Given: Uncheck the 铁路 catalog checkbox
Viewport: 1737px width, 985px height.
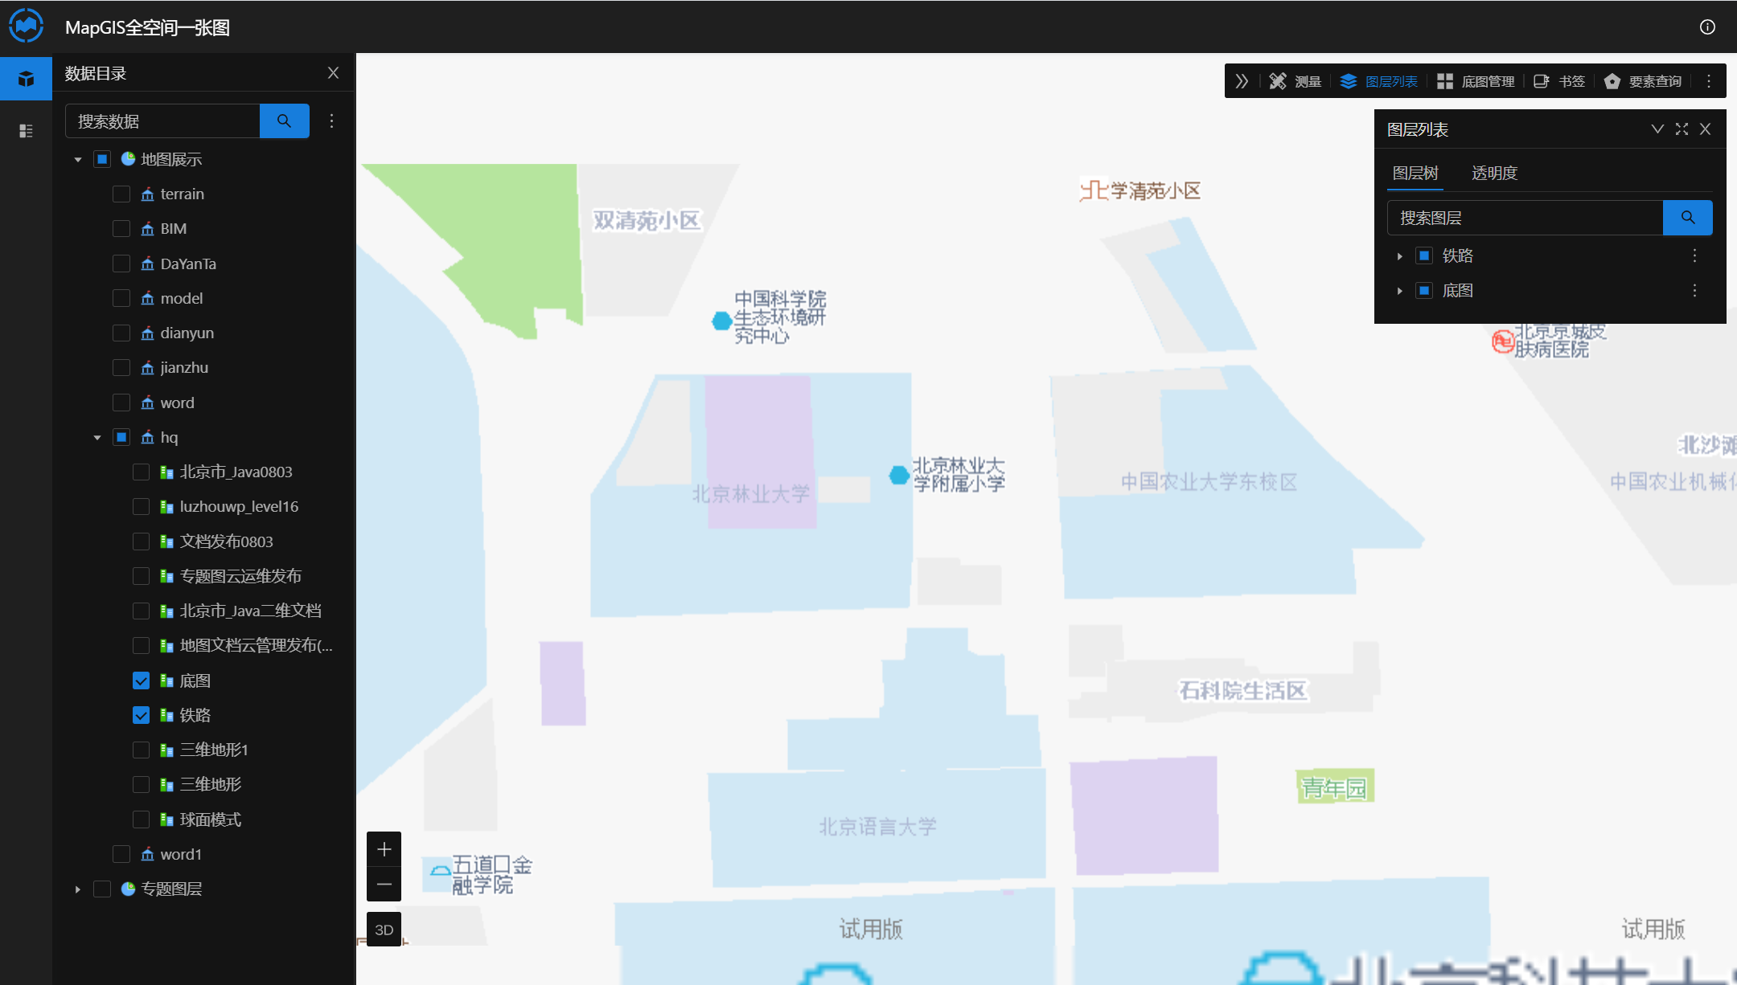Looking at the screenshot, I should coord(141,715).
